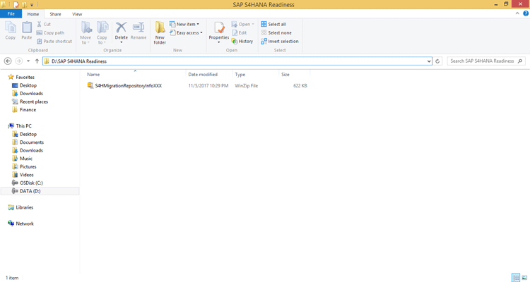The width and height of the screenshot is (530, 282).
Task: Click the Delete red X icon
Action: coord(121,27)
